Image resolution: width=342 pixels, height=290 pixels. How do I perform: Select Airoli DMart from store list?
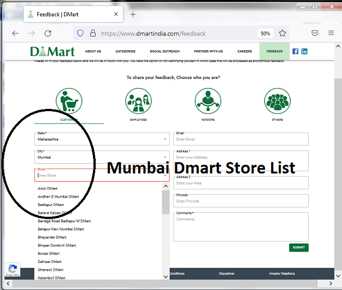point(47,188)
